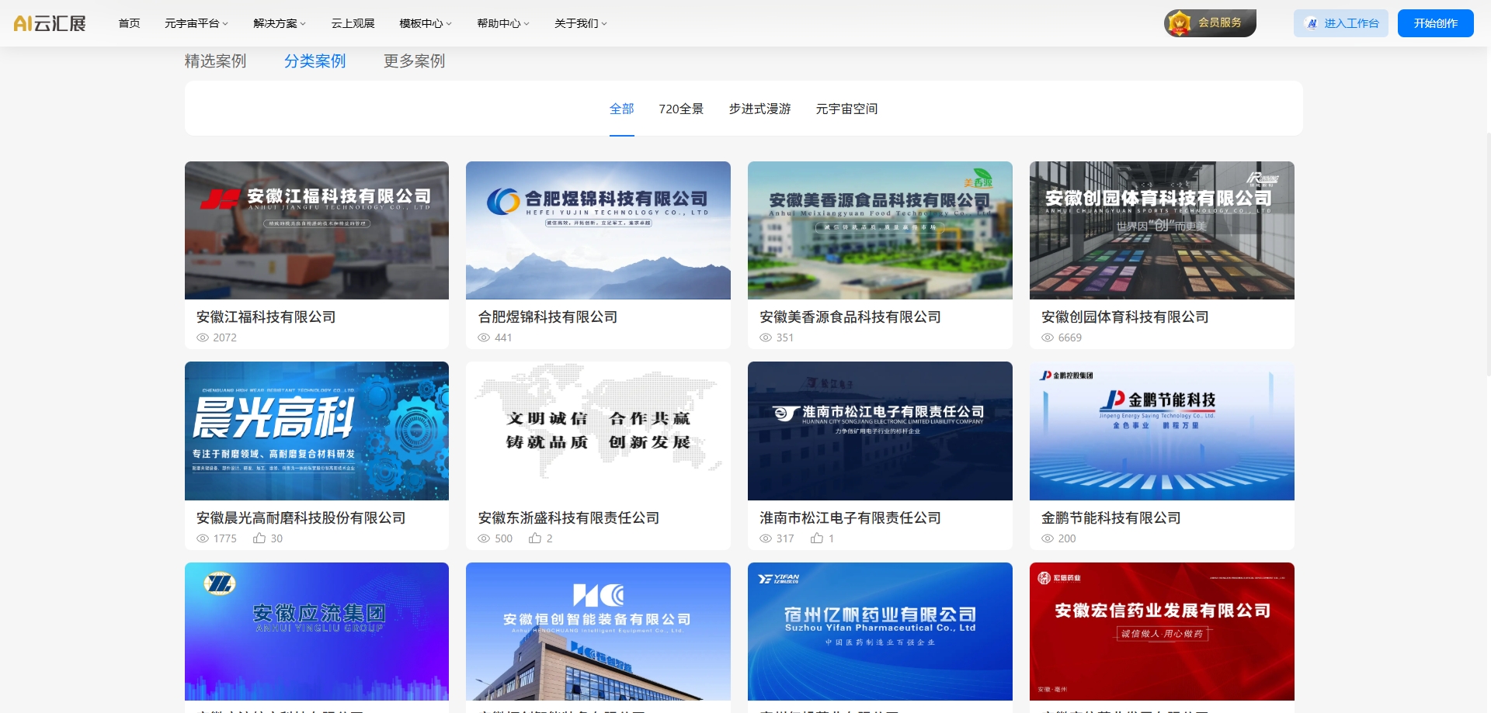The width and height of the screenshot is (1491, 713).
Task: Click thumbs-up icon on 淮南市松江电子 card
Action: tap(817, 538)
